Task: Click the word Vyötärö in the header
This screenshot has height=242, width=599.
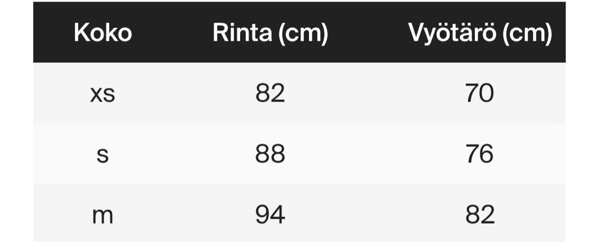Action: pyautogui.click(x=453, y=33)
